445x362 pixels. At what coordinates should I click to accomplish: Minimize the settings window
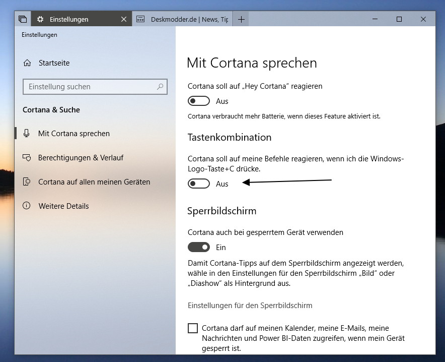375,19
